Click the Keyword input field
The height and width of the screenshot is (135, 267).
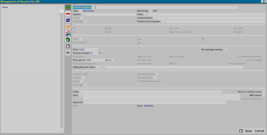point(155,103)
